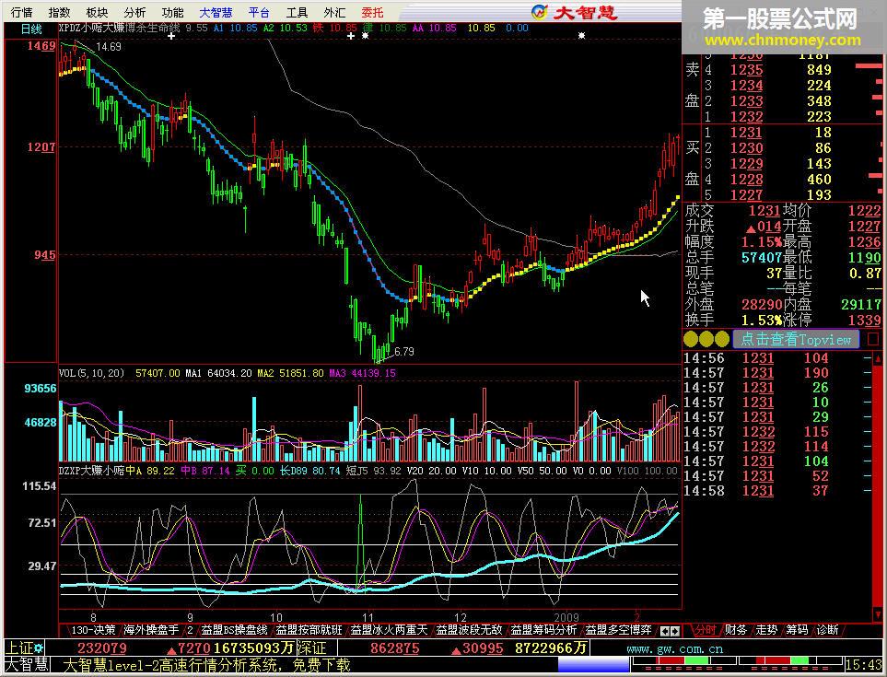Click first white plus marker above chart
The image size is (887, 677).
tap(171, 36)
